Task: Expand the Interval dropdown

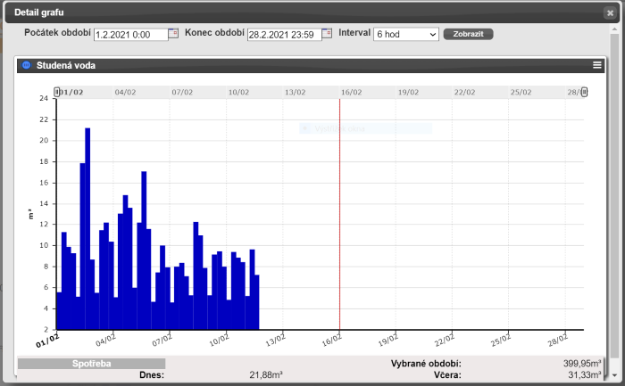Action: [406, 34]
